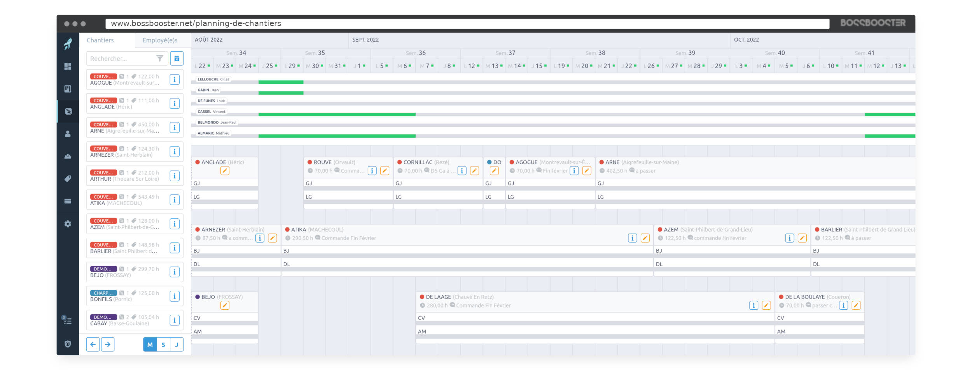This screenshot has width=972, height=370.
Task: Click the purple DEMO tag on CABAY
Action: coord(103,317)
